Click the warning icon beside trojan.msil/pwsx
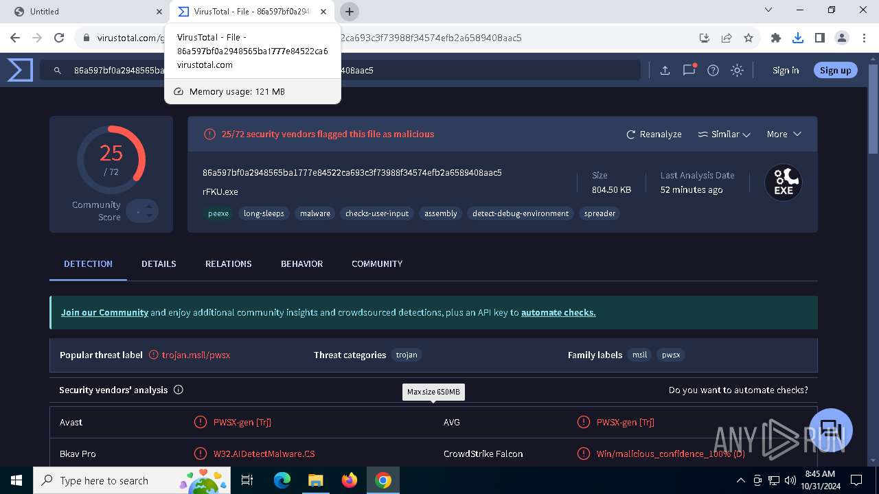 tap(154, 355)
